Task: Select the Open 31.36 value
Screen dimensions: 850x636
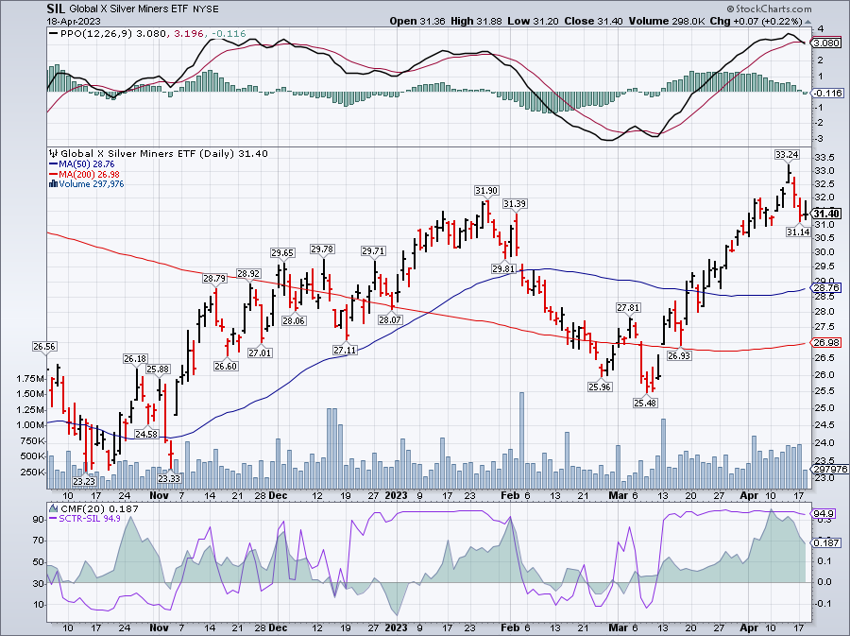Action: pyautogui.click(x=417, y=21)
